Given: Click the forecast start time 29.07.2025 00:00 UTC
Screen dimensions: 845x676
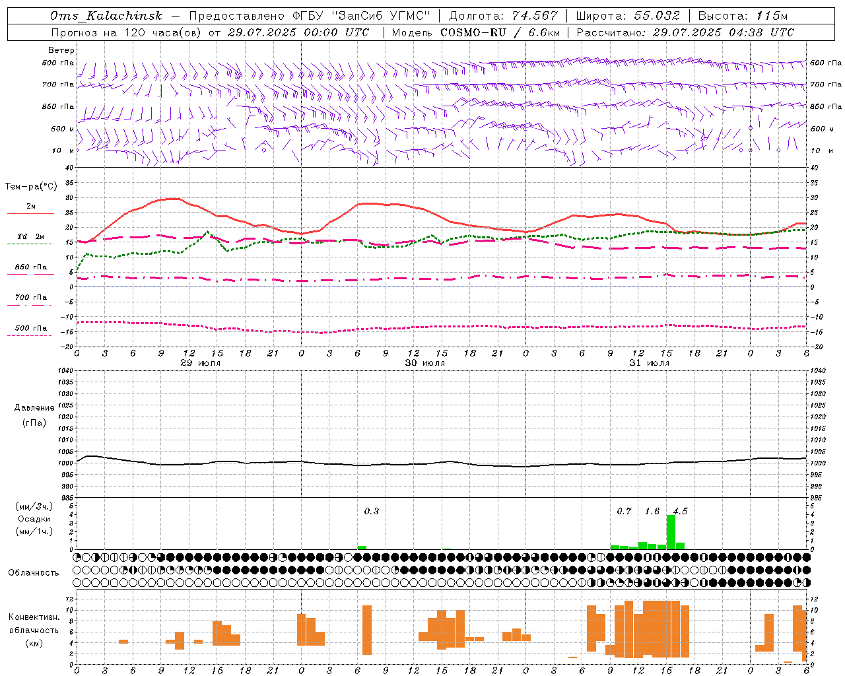Looking at the screenshot, I should tap(298, 32).
